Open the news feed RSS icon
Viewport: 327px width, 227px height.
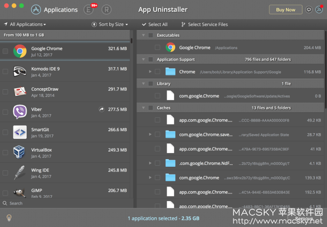pyautogui.click(x=319, y=10)
